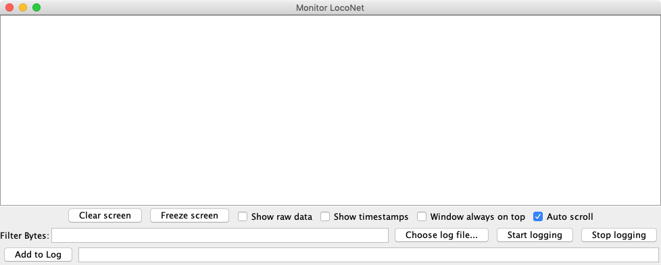
Task: Click the Add to Log button
Action: (x=38, y=254)
